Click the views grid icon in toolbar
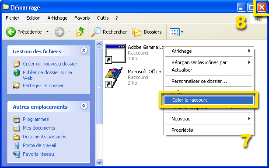 [x=175, y=32]
